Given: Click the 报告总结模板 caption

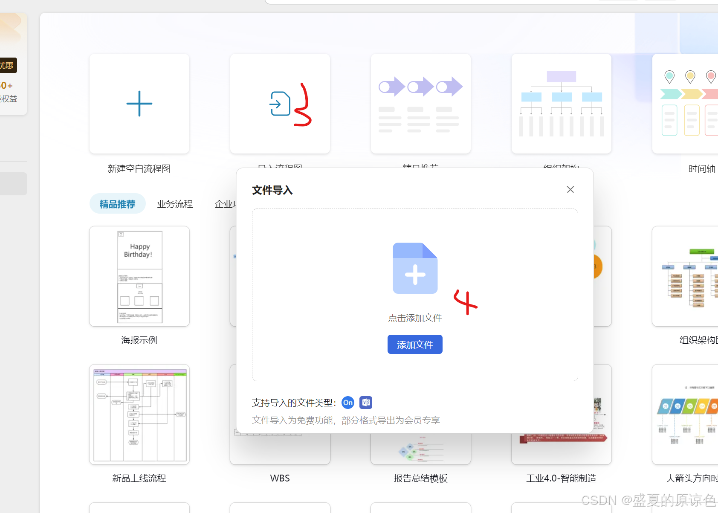Looking at the screenshot, I should coord(421,478).
